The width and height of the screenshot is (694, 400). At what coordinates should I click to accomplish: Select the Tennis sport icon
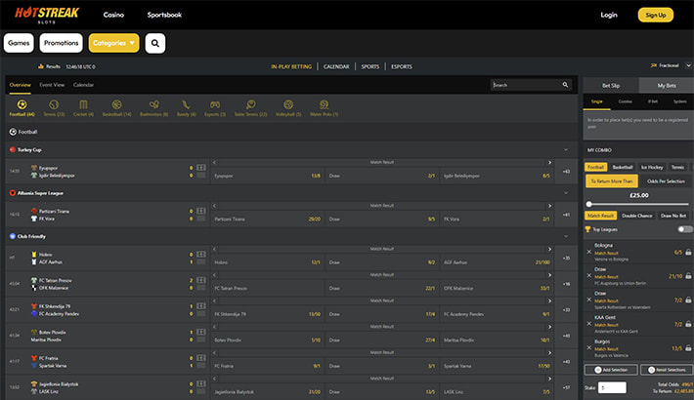click(55, 105)
